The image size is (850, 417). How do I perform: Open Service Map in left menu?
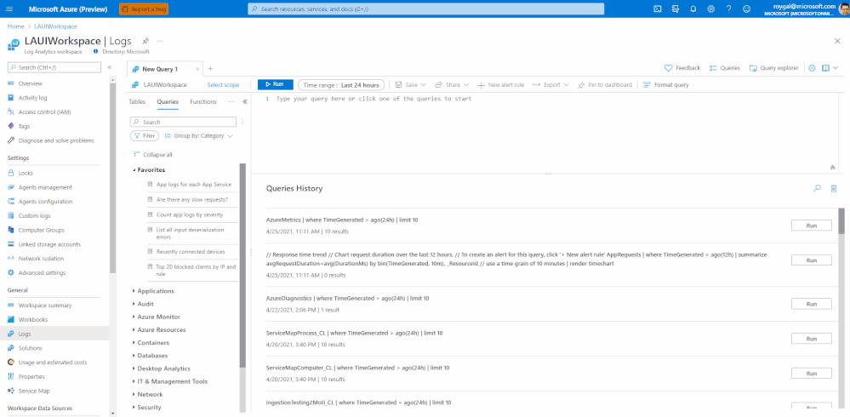tap(34, 391)
